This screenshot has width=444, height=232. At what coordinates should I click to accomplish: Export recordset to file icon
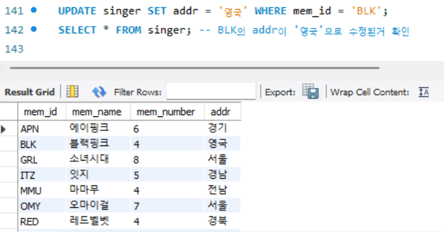tap(311, 91)
